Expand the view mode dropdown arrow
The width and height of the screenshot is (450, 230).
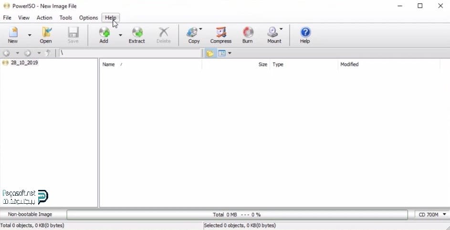(x=230, y=53)
